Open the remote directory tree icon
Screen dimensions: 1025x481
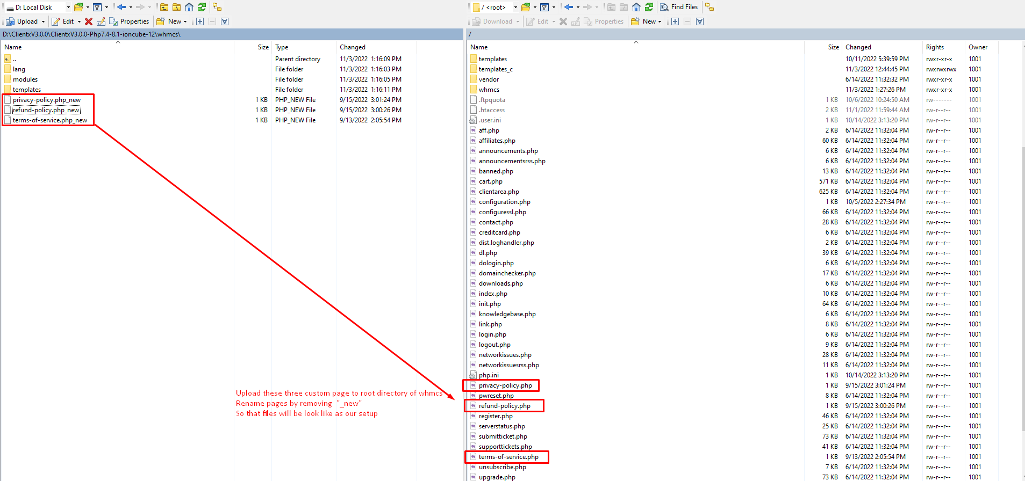[x=709, y=7]
